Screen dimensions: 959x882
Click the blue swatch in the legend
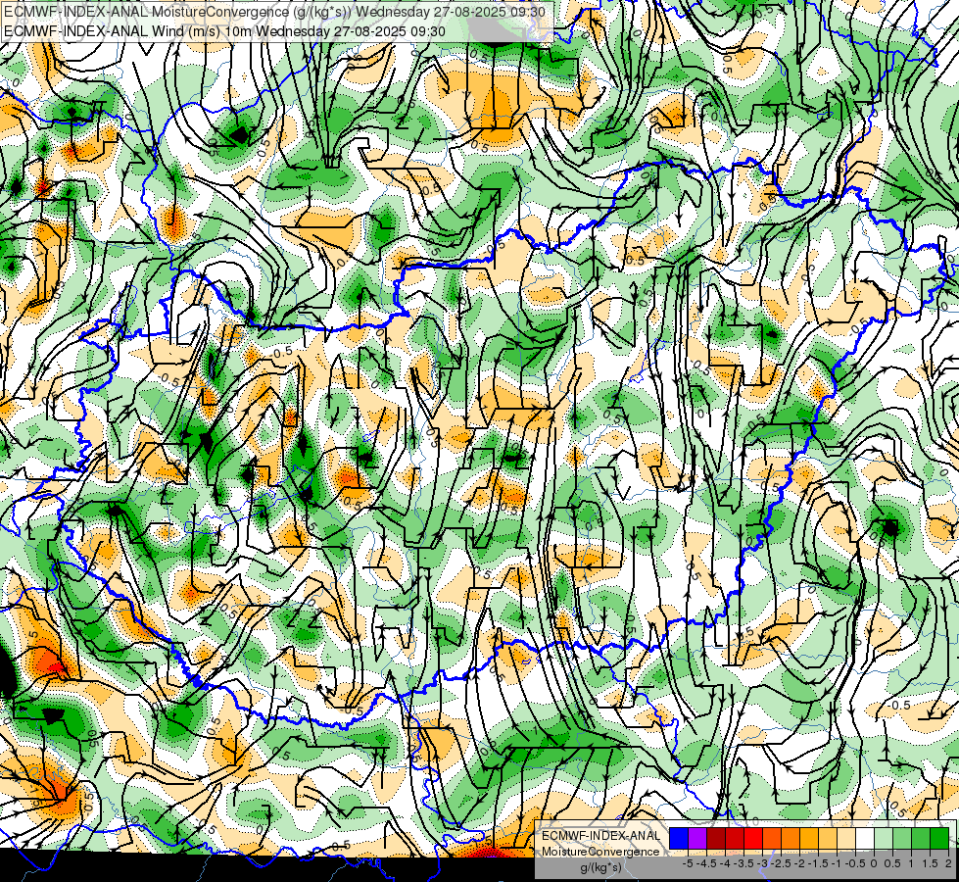tap(679, 838)
